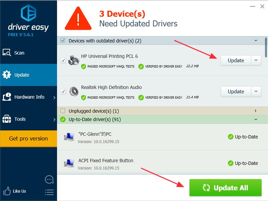
Task: Click the Driver Easy logo icon
Action: click(x=28, y=13)
